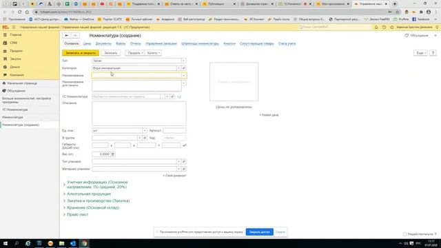Switch to the Сопутствующие товары tab
This screenshot has width=441, height=248.
click(x=256, y=43)
